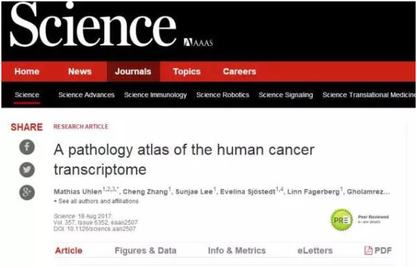Share article via Twitter bird icon
Image resolution: width=417 pixels, height=268 pixels.
[x=27, y=170]
